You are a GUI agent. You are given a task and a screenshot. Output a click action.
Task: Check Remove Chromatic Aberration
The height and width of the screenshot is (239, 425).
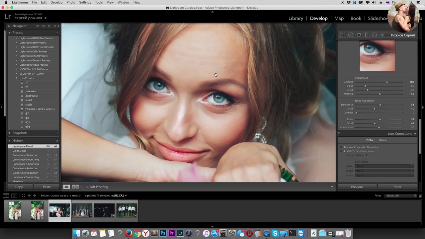coord(341,147)
